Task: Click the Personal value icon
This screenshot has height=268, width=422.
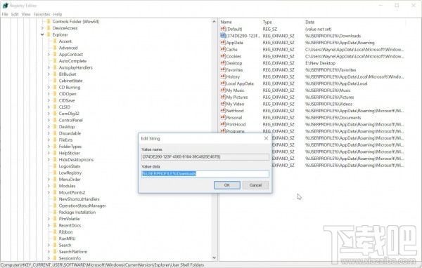Action: (223, 117)
